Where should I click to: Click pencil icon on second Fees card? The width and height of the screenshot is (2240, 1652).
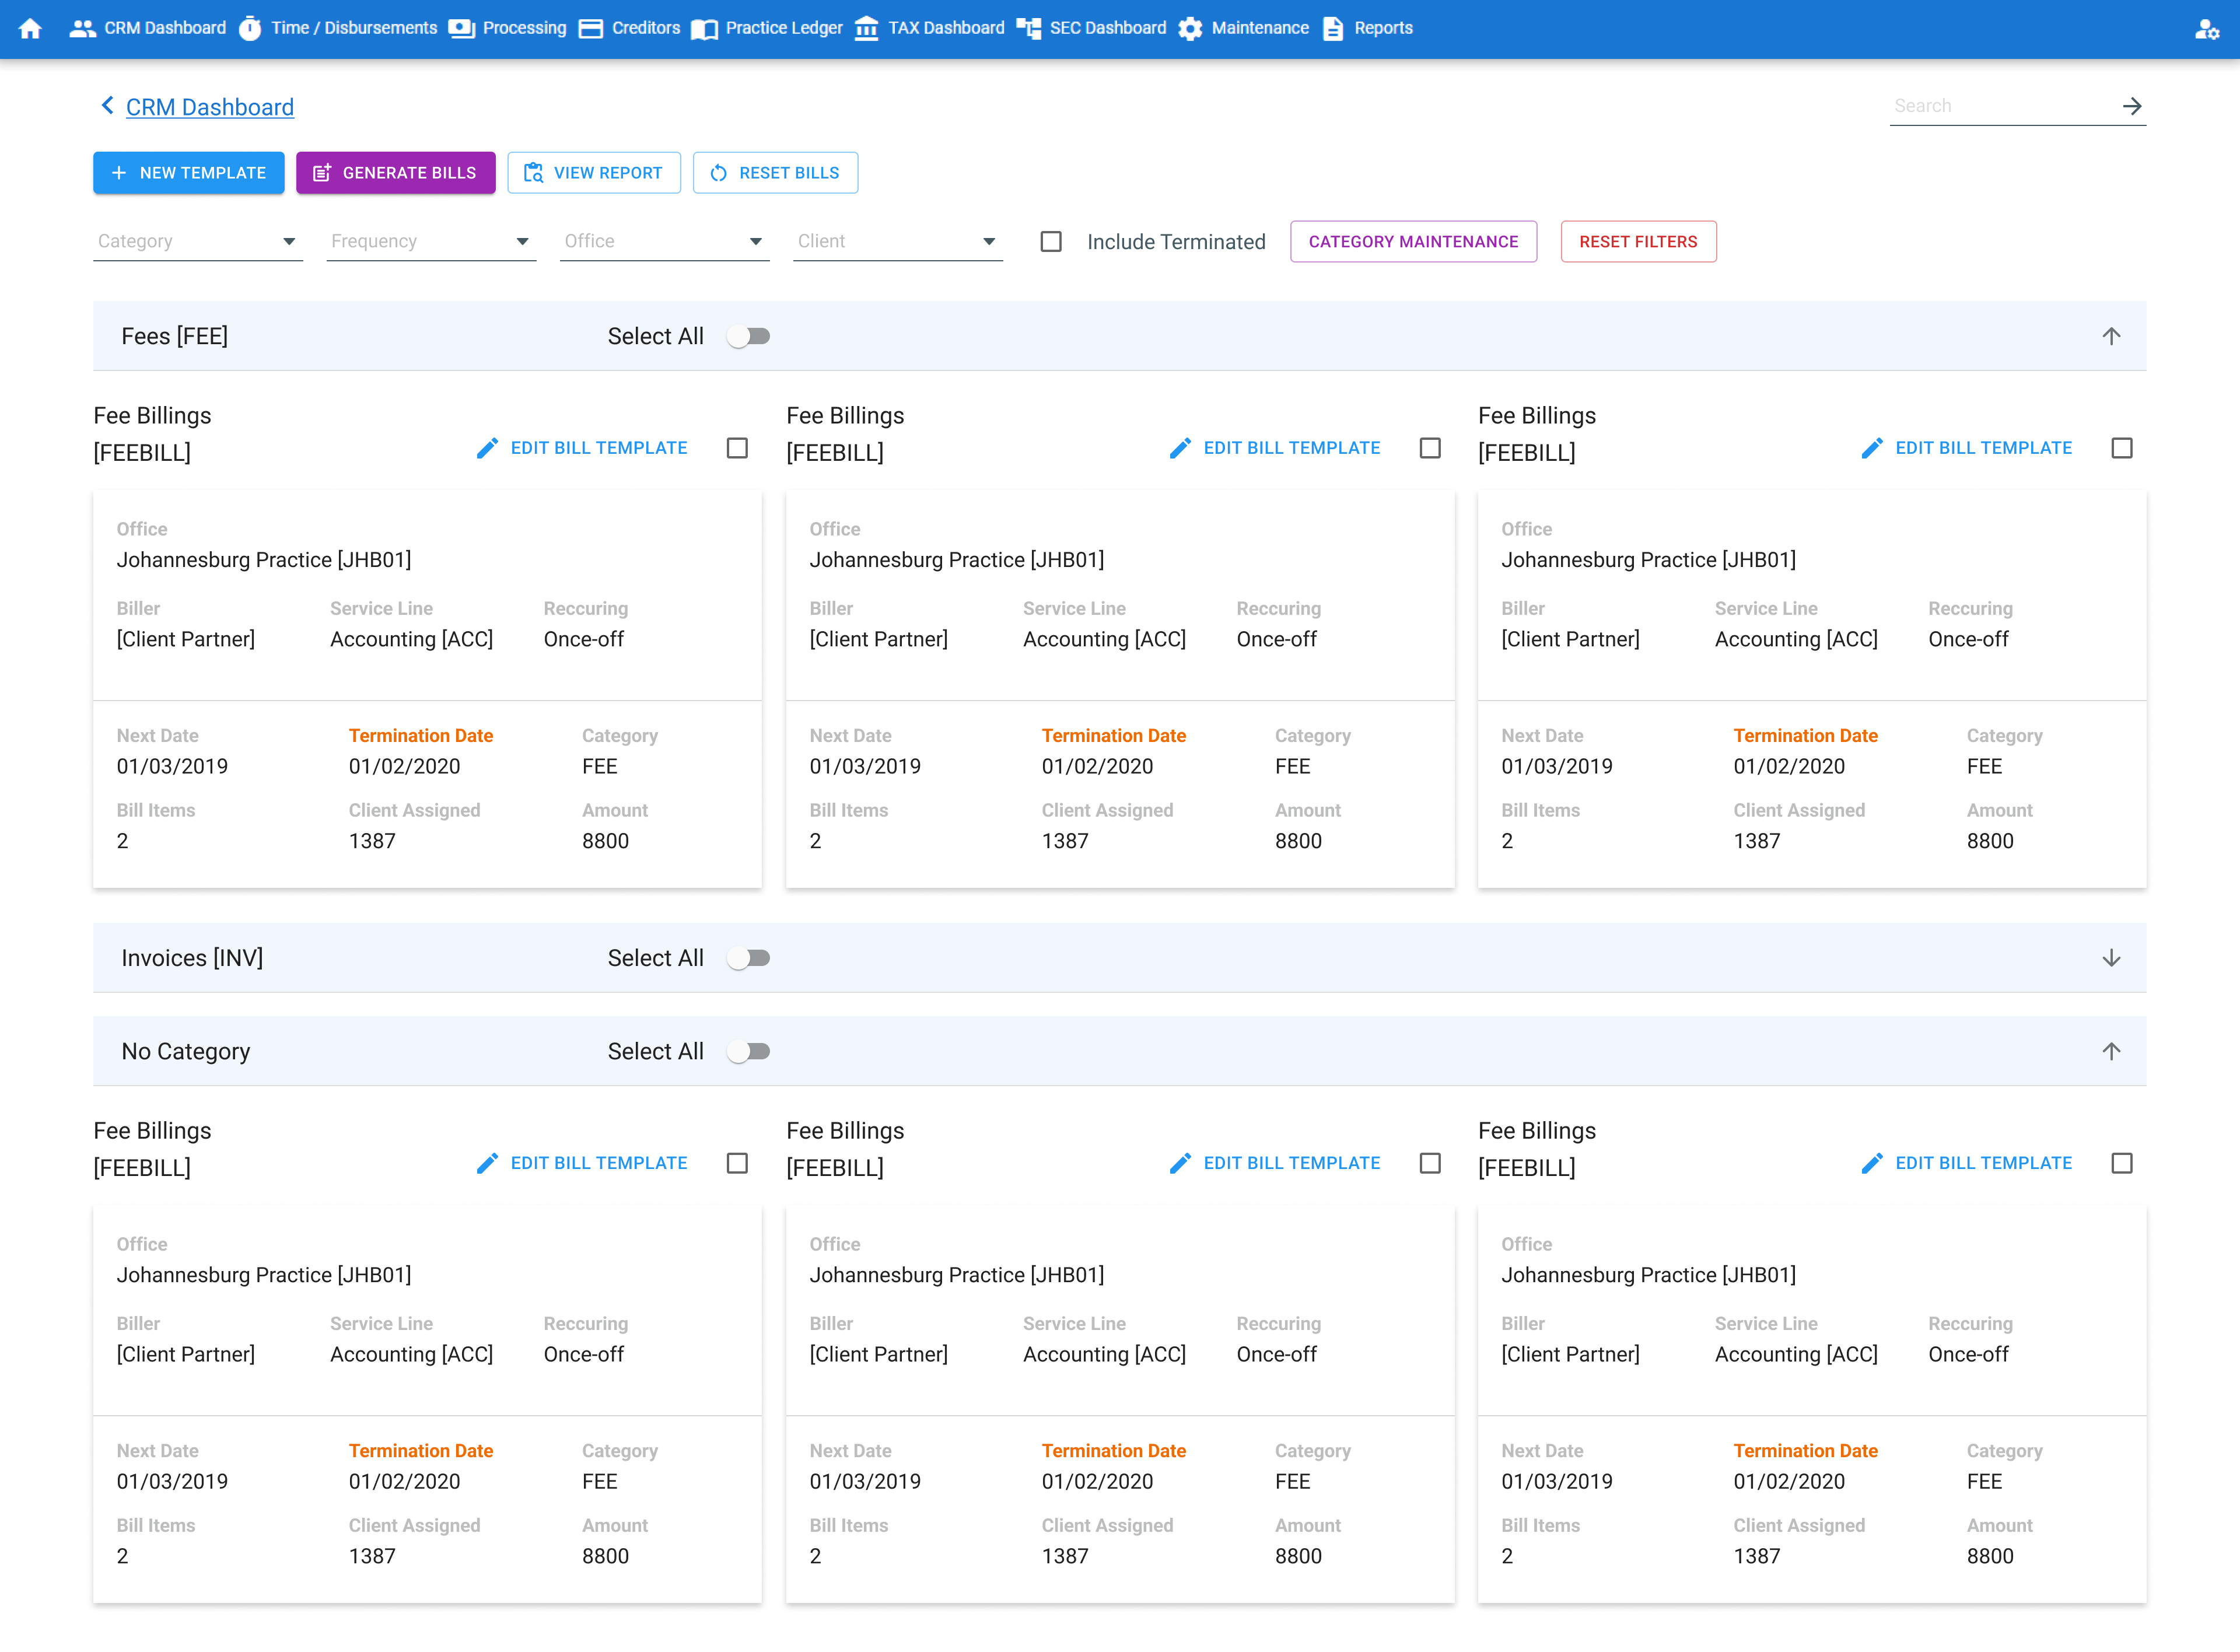[1180, 448]
